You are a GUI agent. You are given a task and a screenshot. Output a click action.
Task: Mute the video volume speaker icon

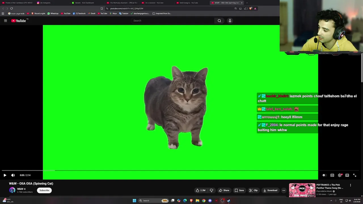(x=13, y=175)
